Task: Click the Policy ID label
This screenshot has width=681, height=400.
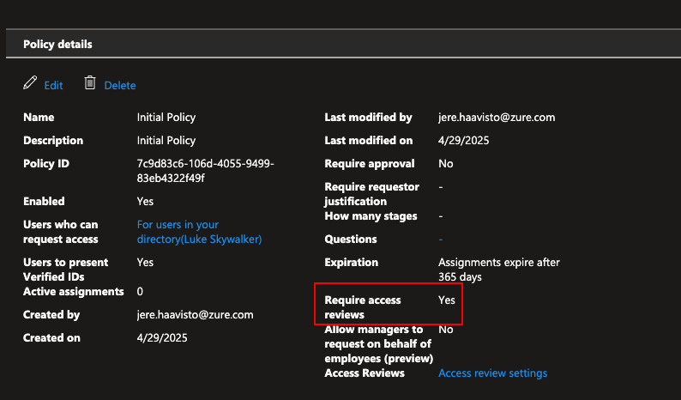Action: pos(46,163)
